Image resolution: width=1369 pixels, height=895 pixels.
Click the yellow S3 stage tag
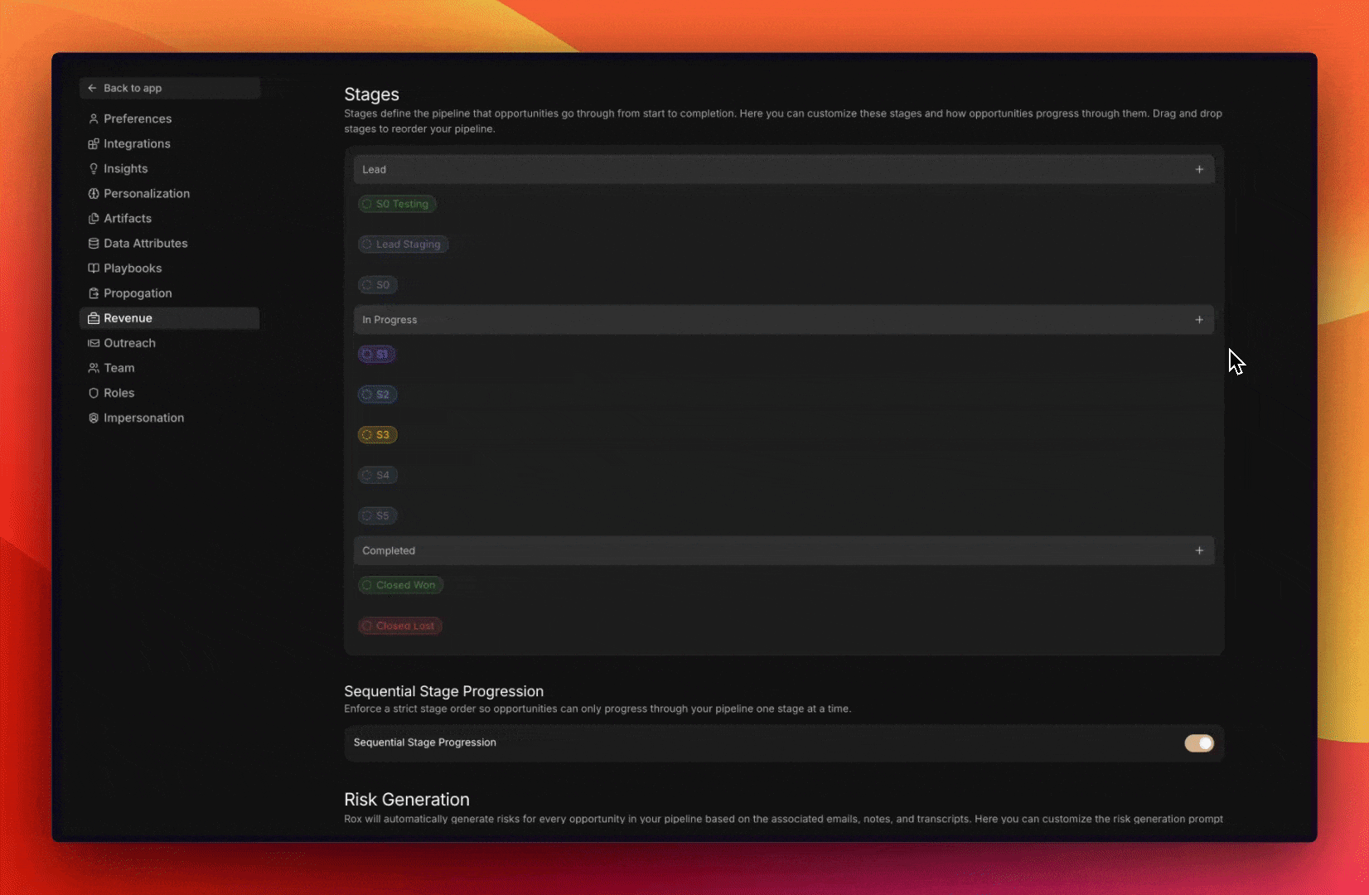point(378,435)
